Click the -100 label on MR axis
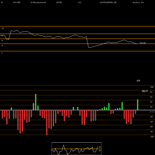The height and width of the screenshot is (155, 155). (x=152, y=137)
